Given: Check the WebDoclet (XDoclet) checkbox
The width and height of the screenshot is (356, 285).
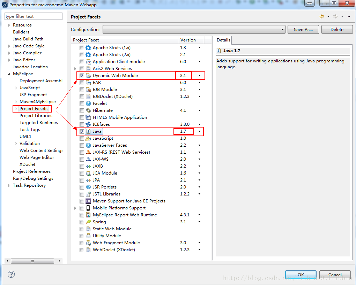Looking at the screenshot, I should click(x=82, y=250).
